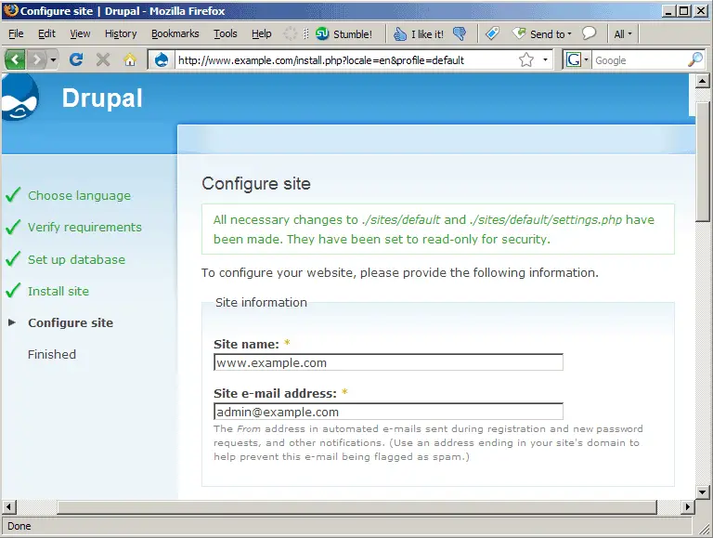Click the Verify requirements step
This screenshot has height=538, width=713.
pyautogui.click(x=84, y=227)
